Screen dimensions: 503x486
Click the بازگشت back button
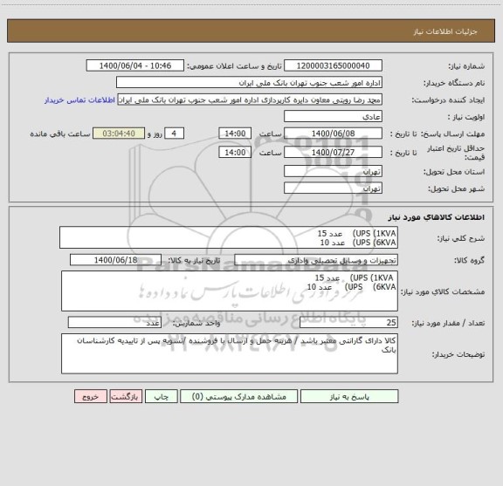point(126,396)
